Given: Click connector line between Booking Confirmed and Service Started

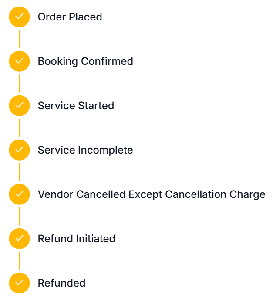Looking at the screenshot, I should point(19,84).
